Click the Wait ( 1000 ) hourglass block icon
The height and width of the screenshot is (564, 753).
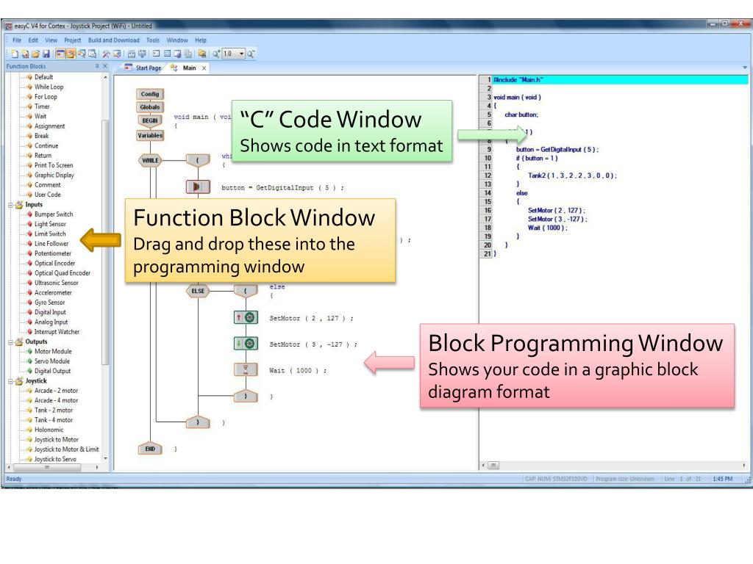click(246, 370)
